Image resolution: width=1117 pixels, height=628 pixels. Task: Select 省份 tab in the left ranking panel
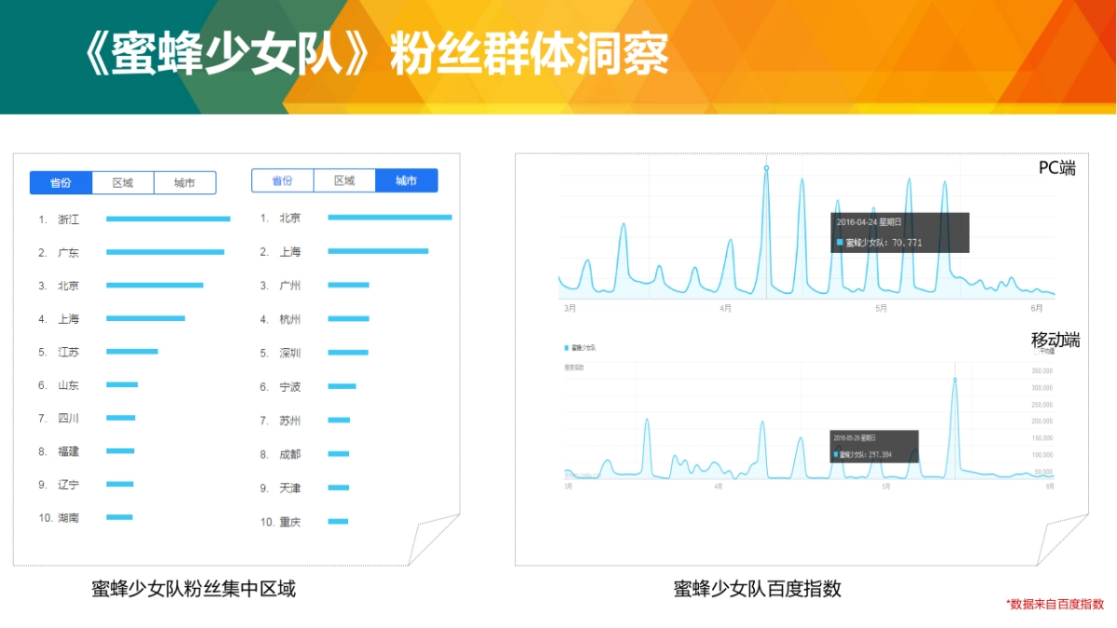tap(61, 182)
